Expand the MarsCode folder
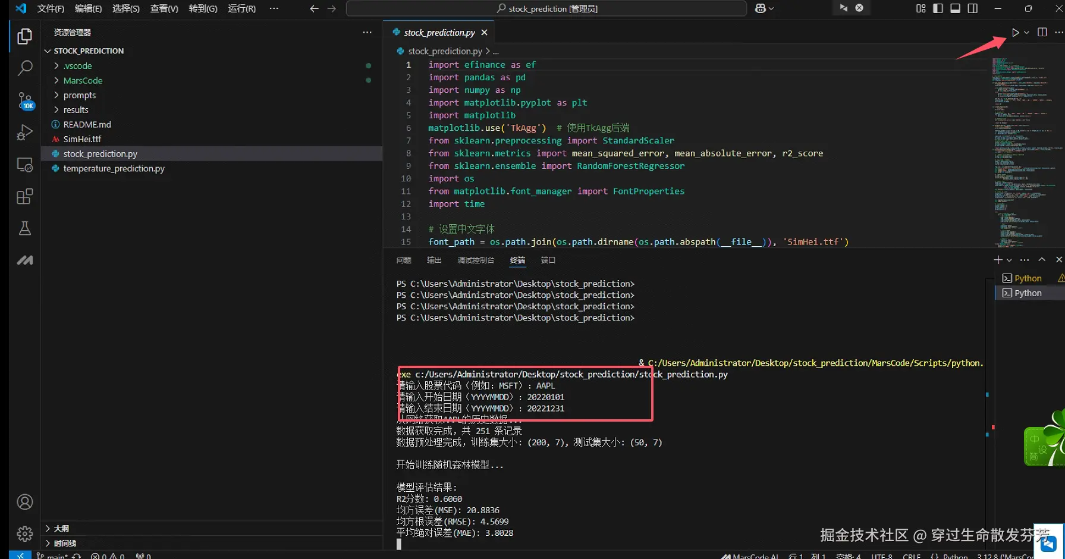This screenshot has height=559, width=1065. point(56,80)
